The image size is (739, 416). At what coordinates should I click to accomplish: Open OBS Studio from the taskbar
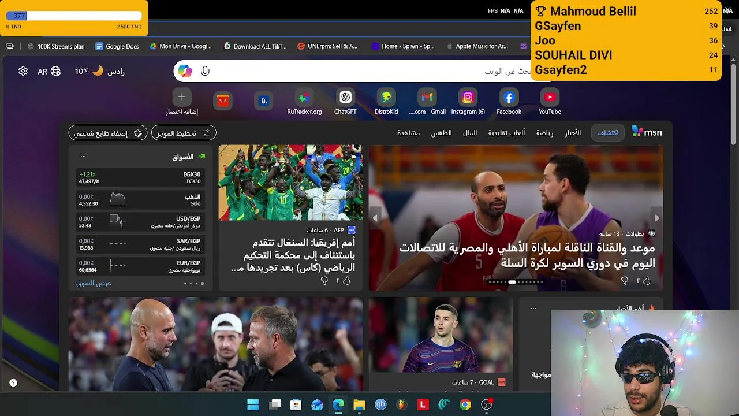(x=487, y=404)
